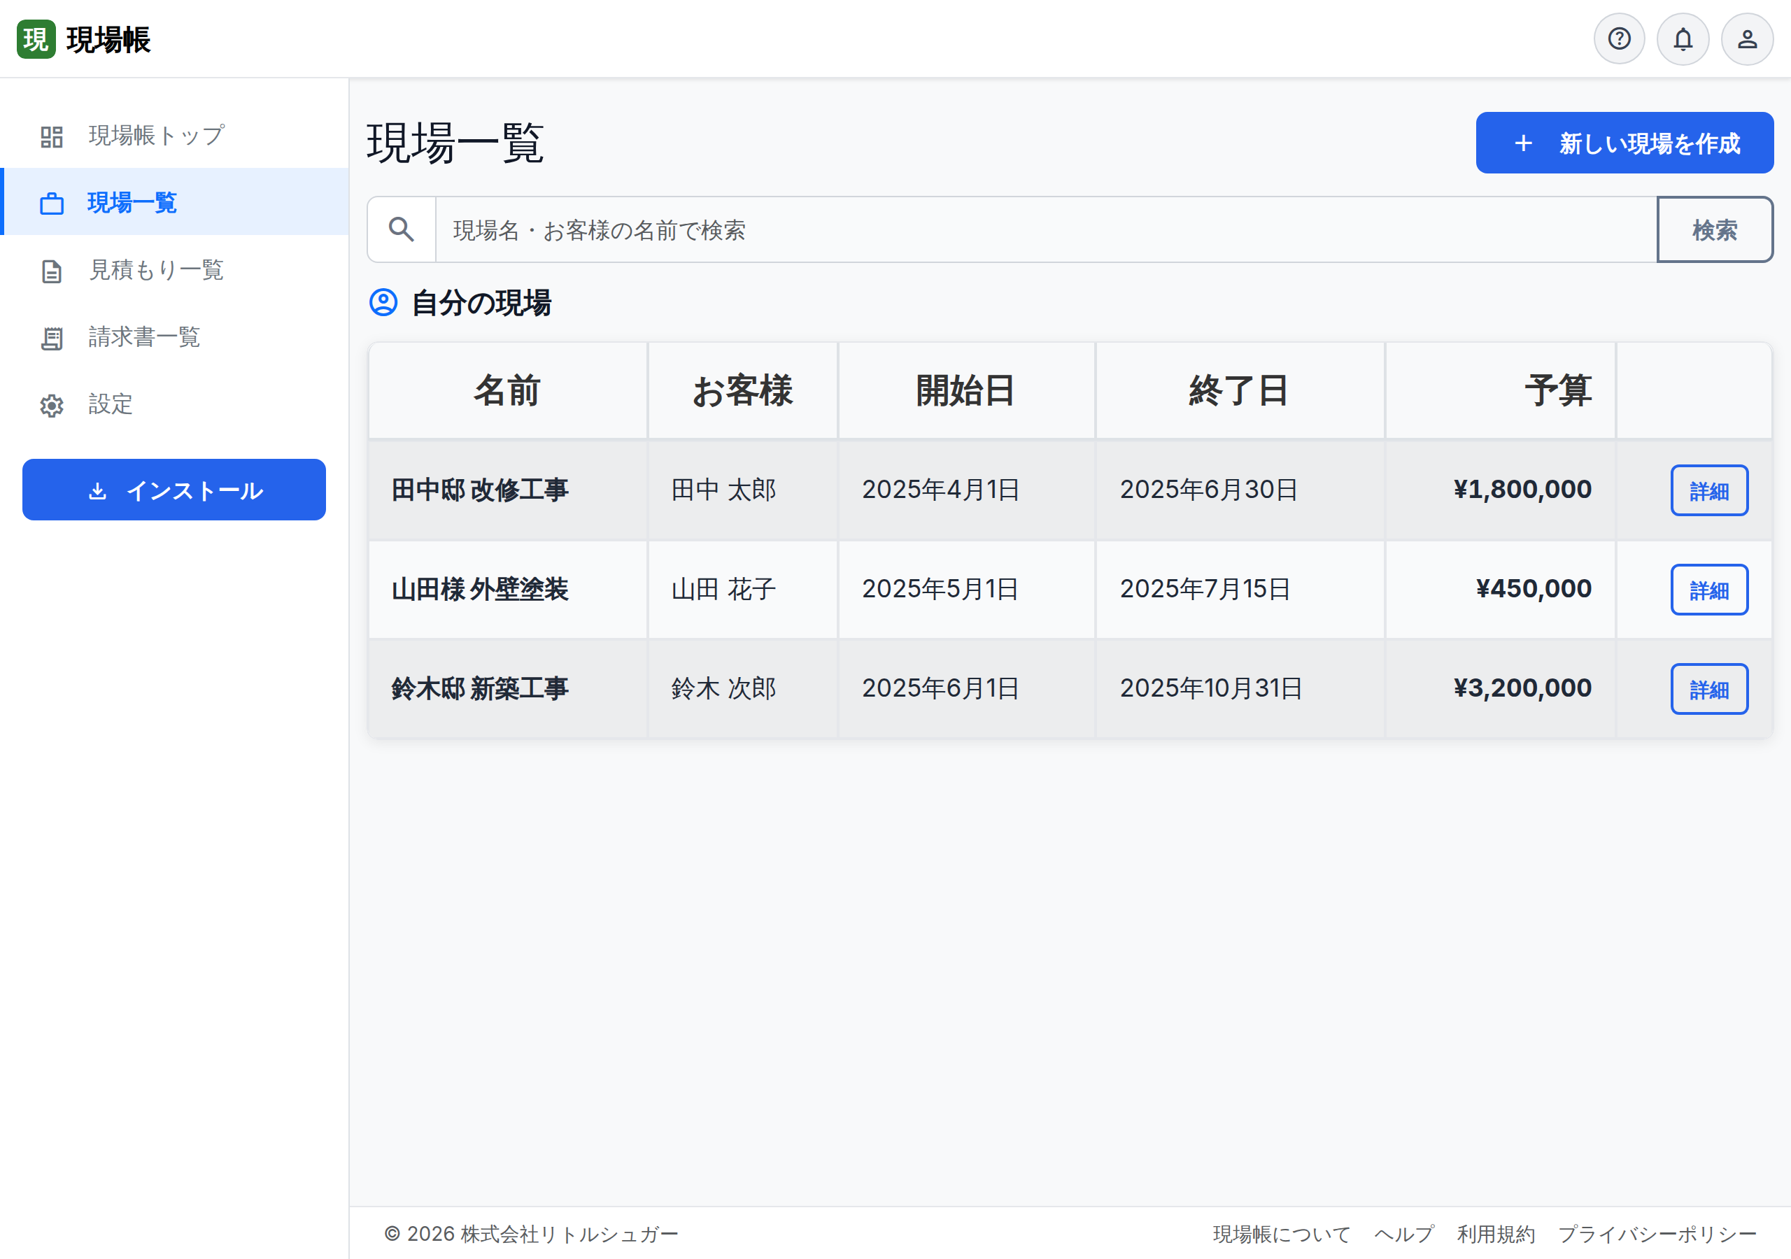1791x1259 pixels.
Task: Click the 検索 button
Action: [x=1715, y=229]
